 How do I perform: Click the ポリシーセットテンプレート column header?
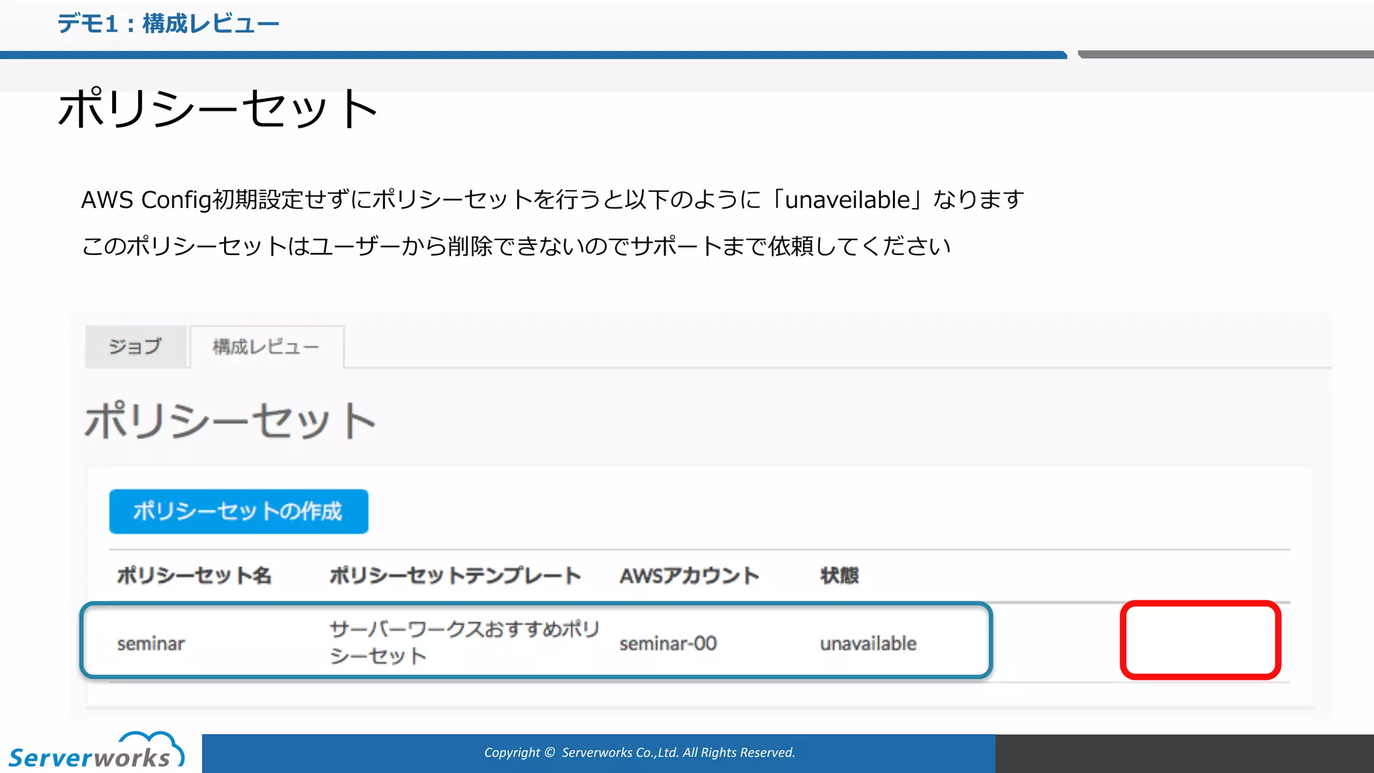(455, 575)
